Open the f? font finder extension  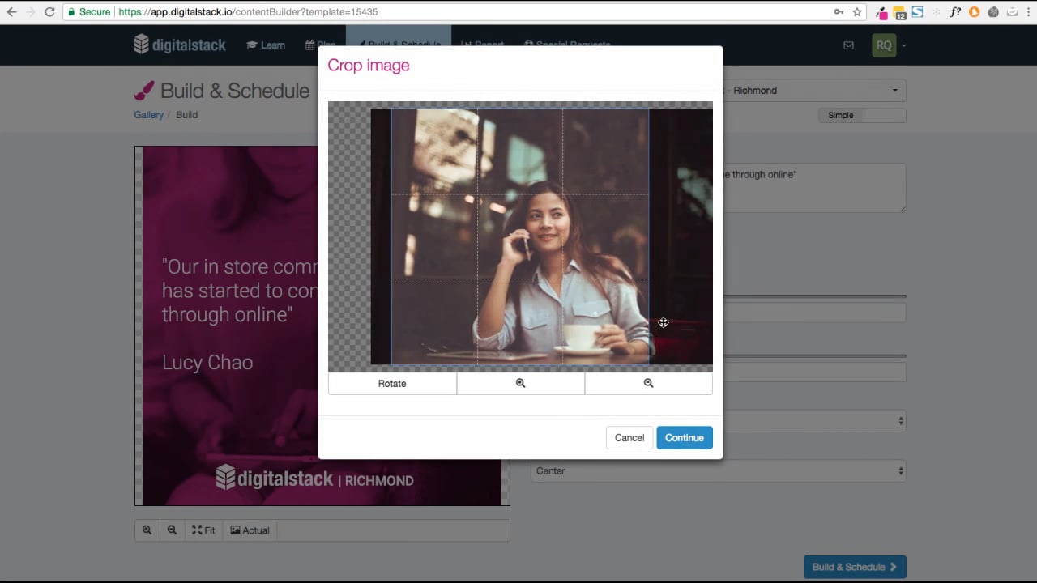click(x=955, y=12)
